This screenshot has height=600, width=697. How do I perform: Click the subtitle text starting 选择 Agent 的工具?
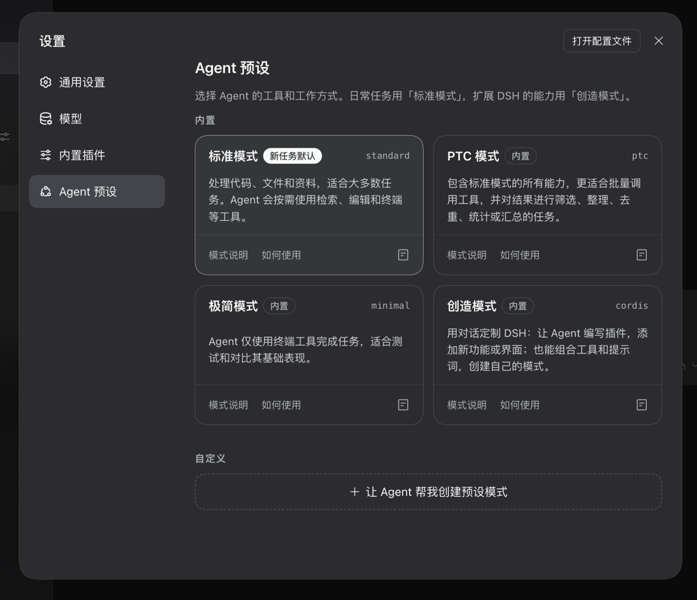tap(414, 95)
